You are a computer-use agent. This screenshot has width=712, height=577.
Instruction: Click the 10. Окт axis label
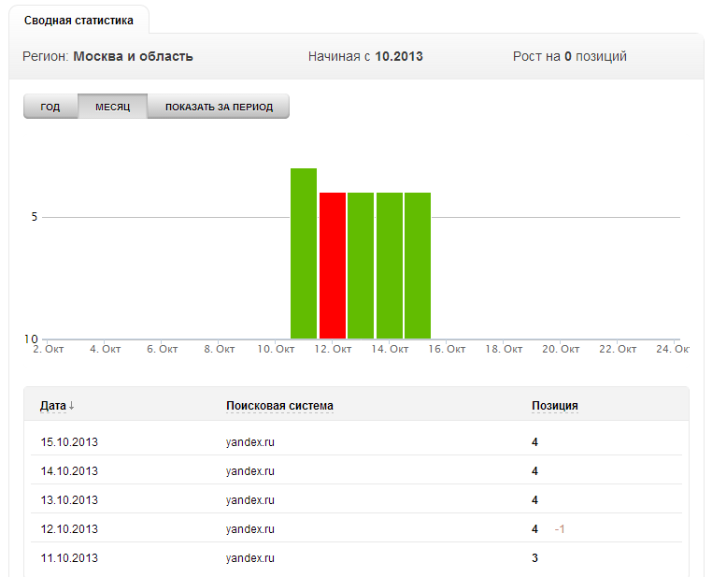coord(276,349)
